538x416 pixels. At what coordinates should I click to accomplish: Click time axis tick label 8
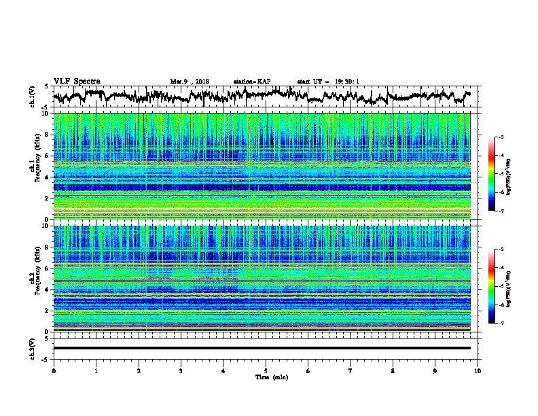(x=393, y=371)
